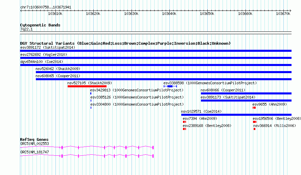The height and width of the screenshot is (175, 301).
Task: Click the 103620k ruler tick
Action: (x=93, y=14)
